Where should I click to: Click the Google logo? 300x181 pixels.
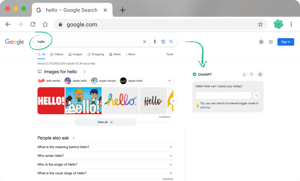coord(15,42)
